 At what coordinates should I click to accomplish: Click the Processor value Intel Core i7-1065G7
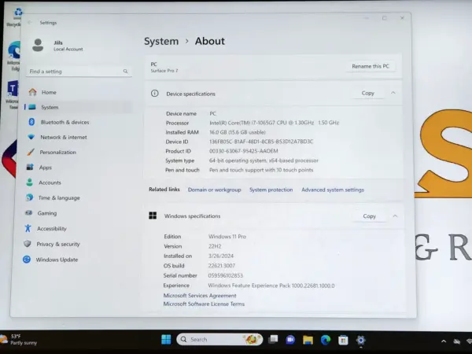(x=275, y=123)
